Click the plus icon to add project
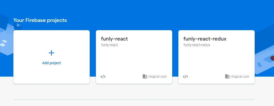 coord(51,53)
